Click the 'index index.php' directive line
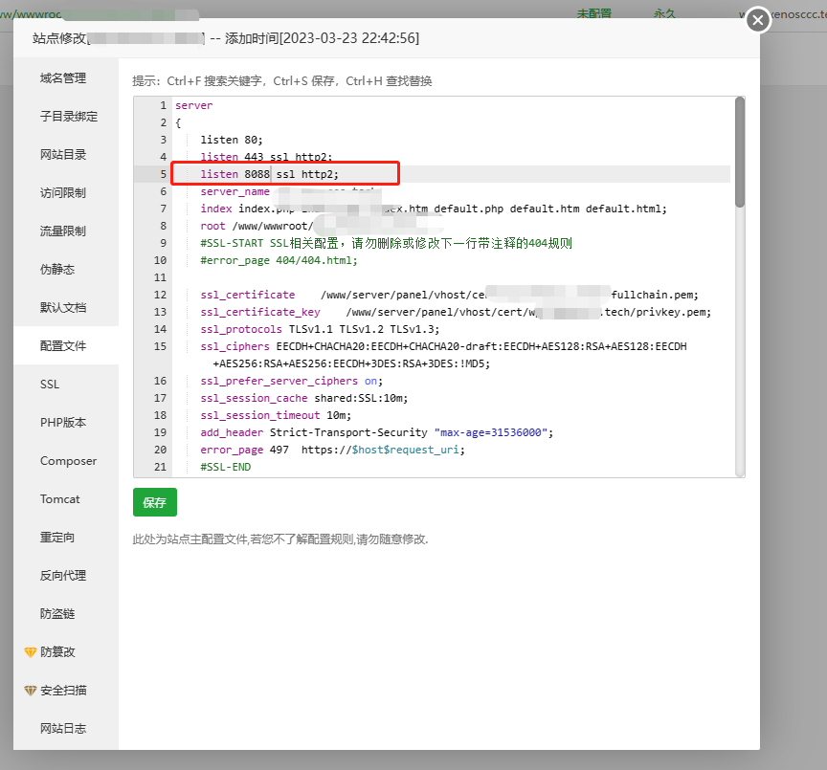The image size is (827, 770). (433, 209)
